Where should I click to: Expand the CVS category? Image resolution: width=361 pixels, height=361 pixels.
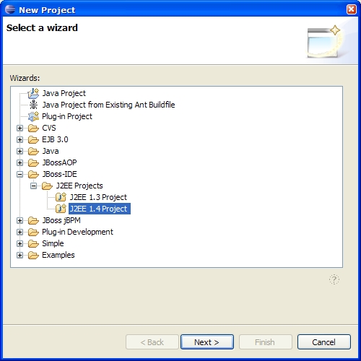[19, 128]
